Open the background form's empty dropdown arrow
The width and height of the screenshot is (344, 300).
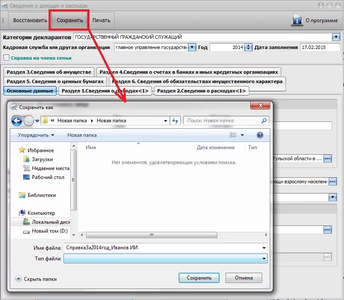pos(332,197)
